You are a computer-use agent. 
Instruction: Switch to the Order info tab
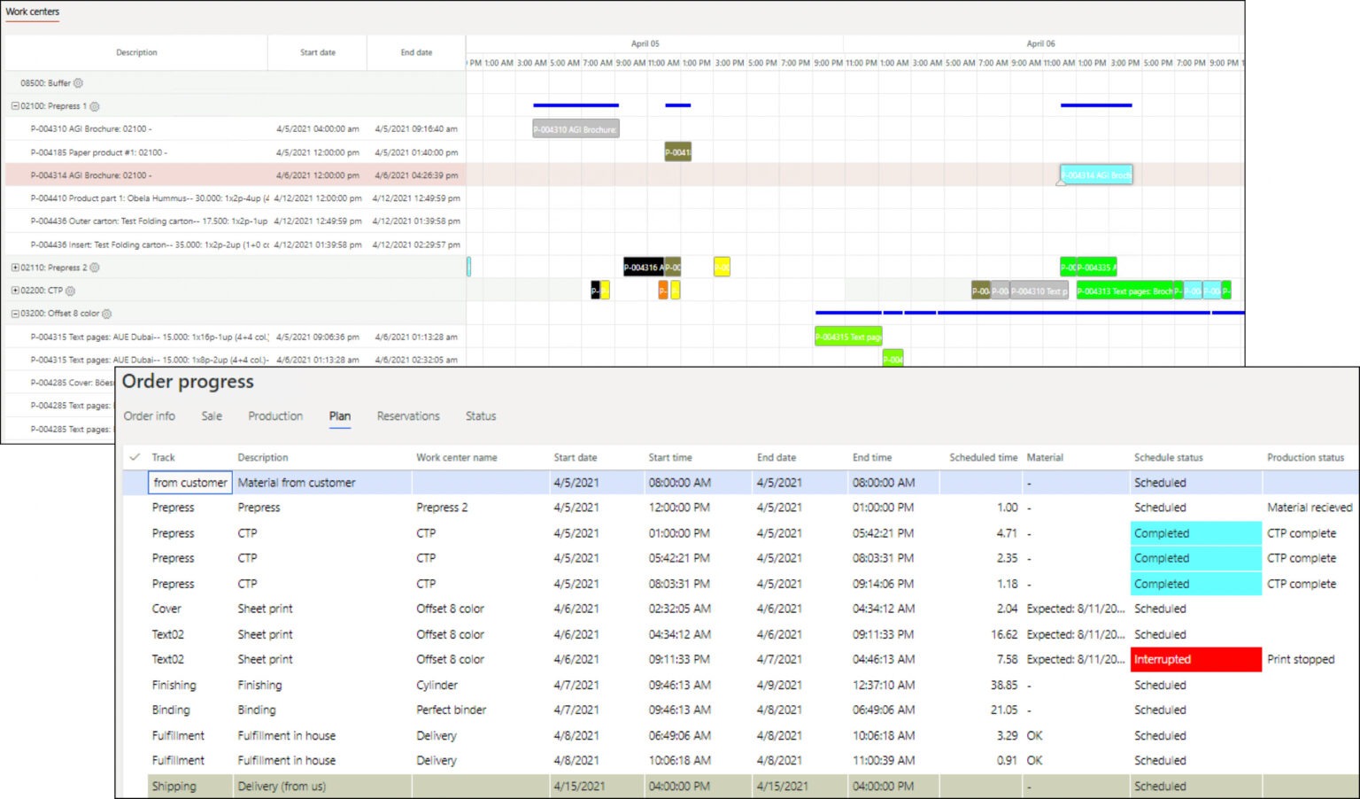click(x=149, y=415)
